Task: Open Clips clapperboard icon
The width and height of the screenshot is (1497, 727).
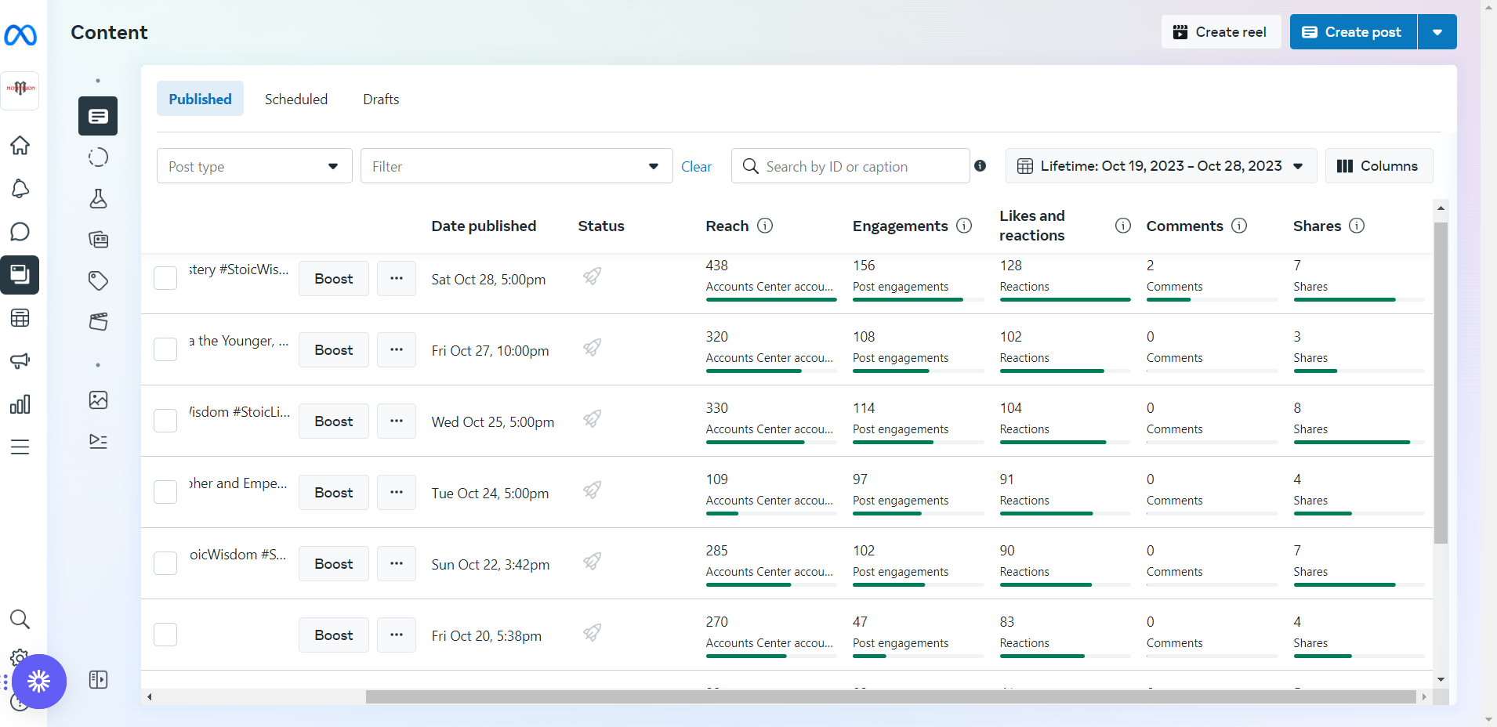Action: pos(98,321)
